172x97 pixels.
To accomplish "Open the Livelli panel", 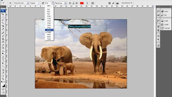I will click(x=166, y=21).
